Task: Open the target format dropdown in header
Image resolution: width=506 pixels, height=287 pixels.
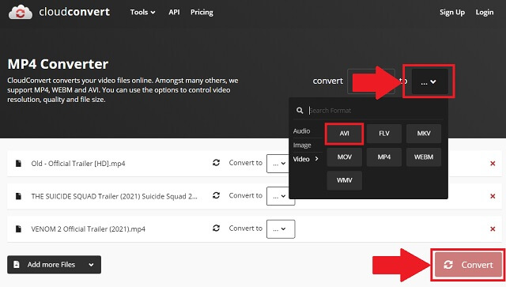Action: pos(429,81)
